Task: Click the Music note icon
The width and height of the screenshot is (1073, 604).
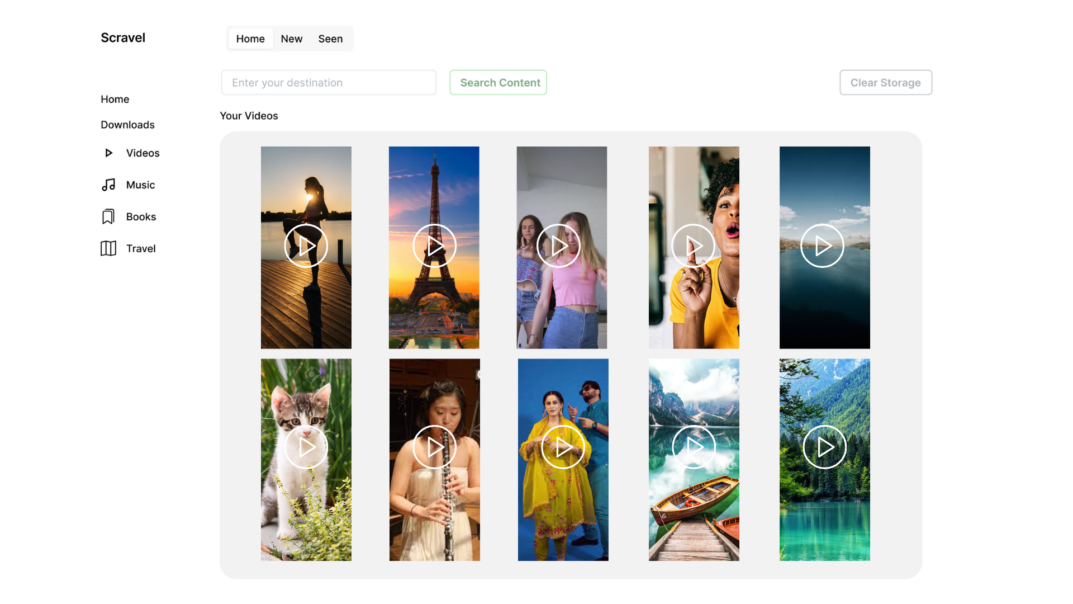Action: (x=108, y=185)
